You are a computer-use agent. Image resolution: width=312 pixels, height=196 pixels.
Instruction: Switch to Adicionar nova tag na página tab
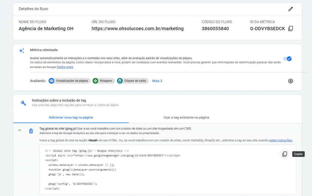click(71, 118)
